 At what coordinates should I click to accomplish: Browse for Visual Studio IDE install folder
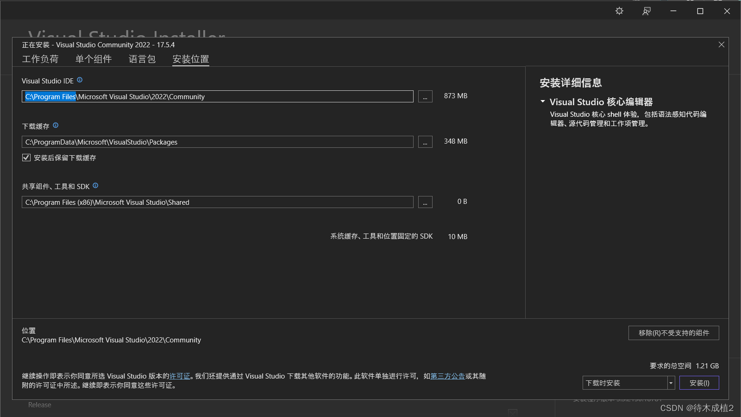(425, 96)
